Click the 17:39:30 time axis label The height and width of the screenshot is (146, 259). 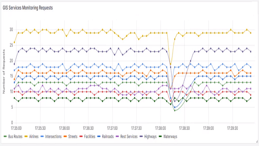pyautogui.click(x=232, y=128)
